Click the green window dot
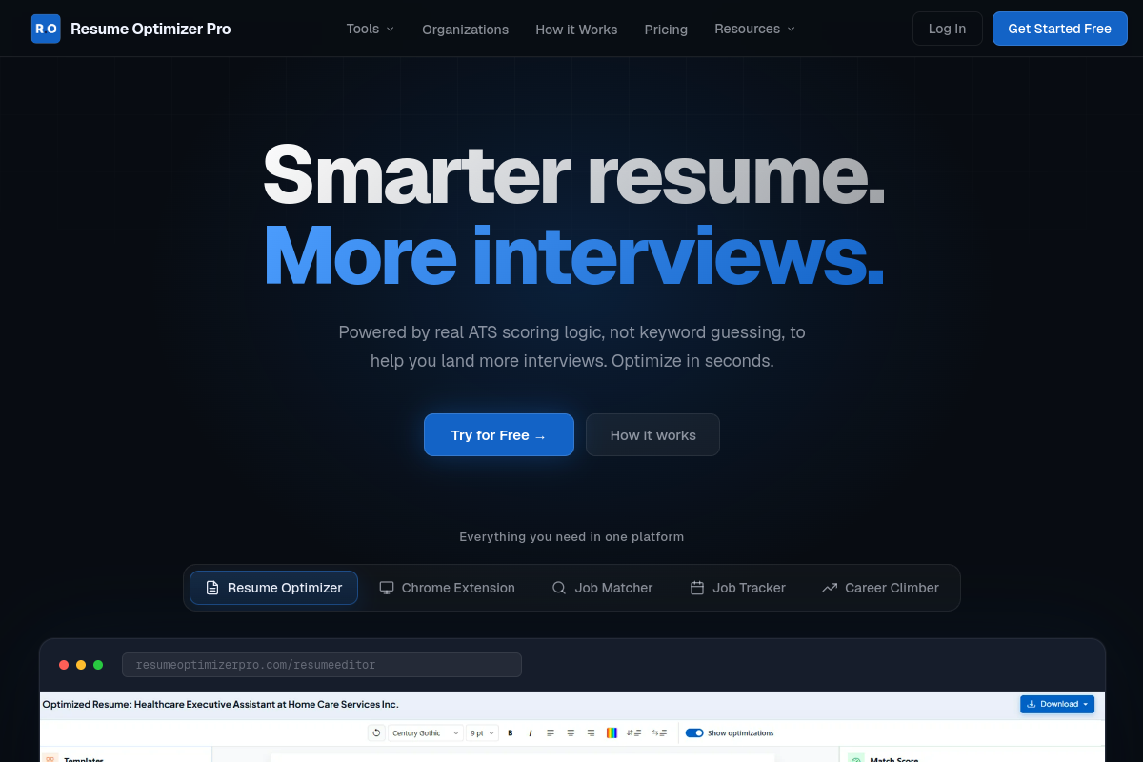1143x762 pixels. (98, 665)
